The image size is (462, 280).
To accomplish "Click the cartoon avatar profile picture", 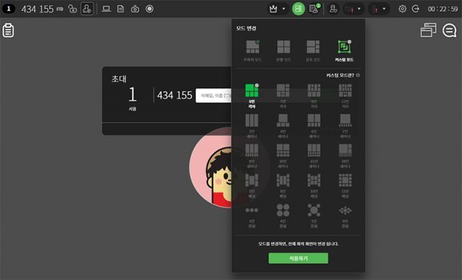I will click(x=210, y=167).
